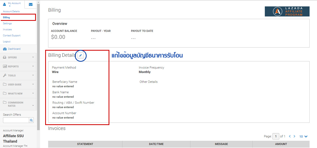Click the Monthly invoice frequency value
This screenshot has width=317, height=148.
click(145, 72)
